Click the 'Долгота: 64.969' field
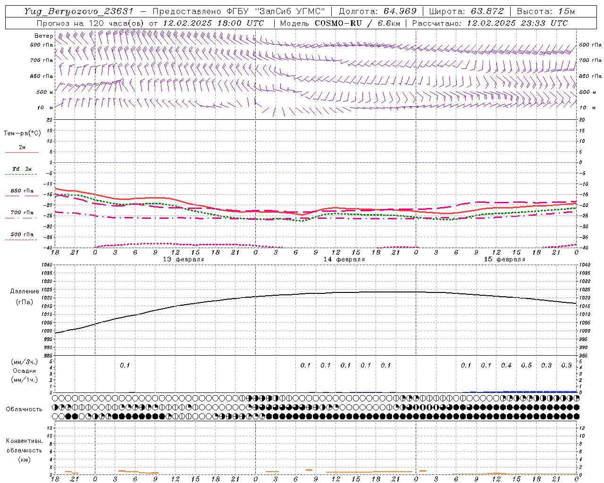The image size is (604, 483). pos(378,11)
